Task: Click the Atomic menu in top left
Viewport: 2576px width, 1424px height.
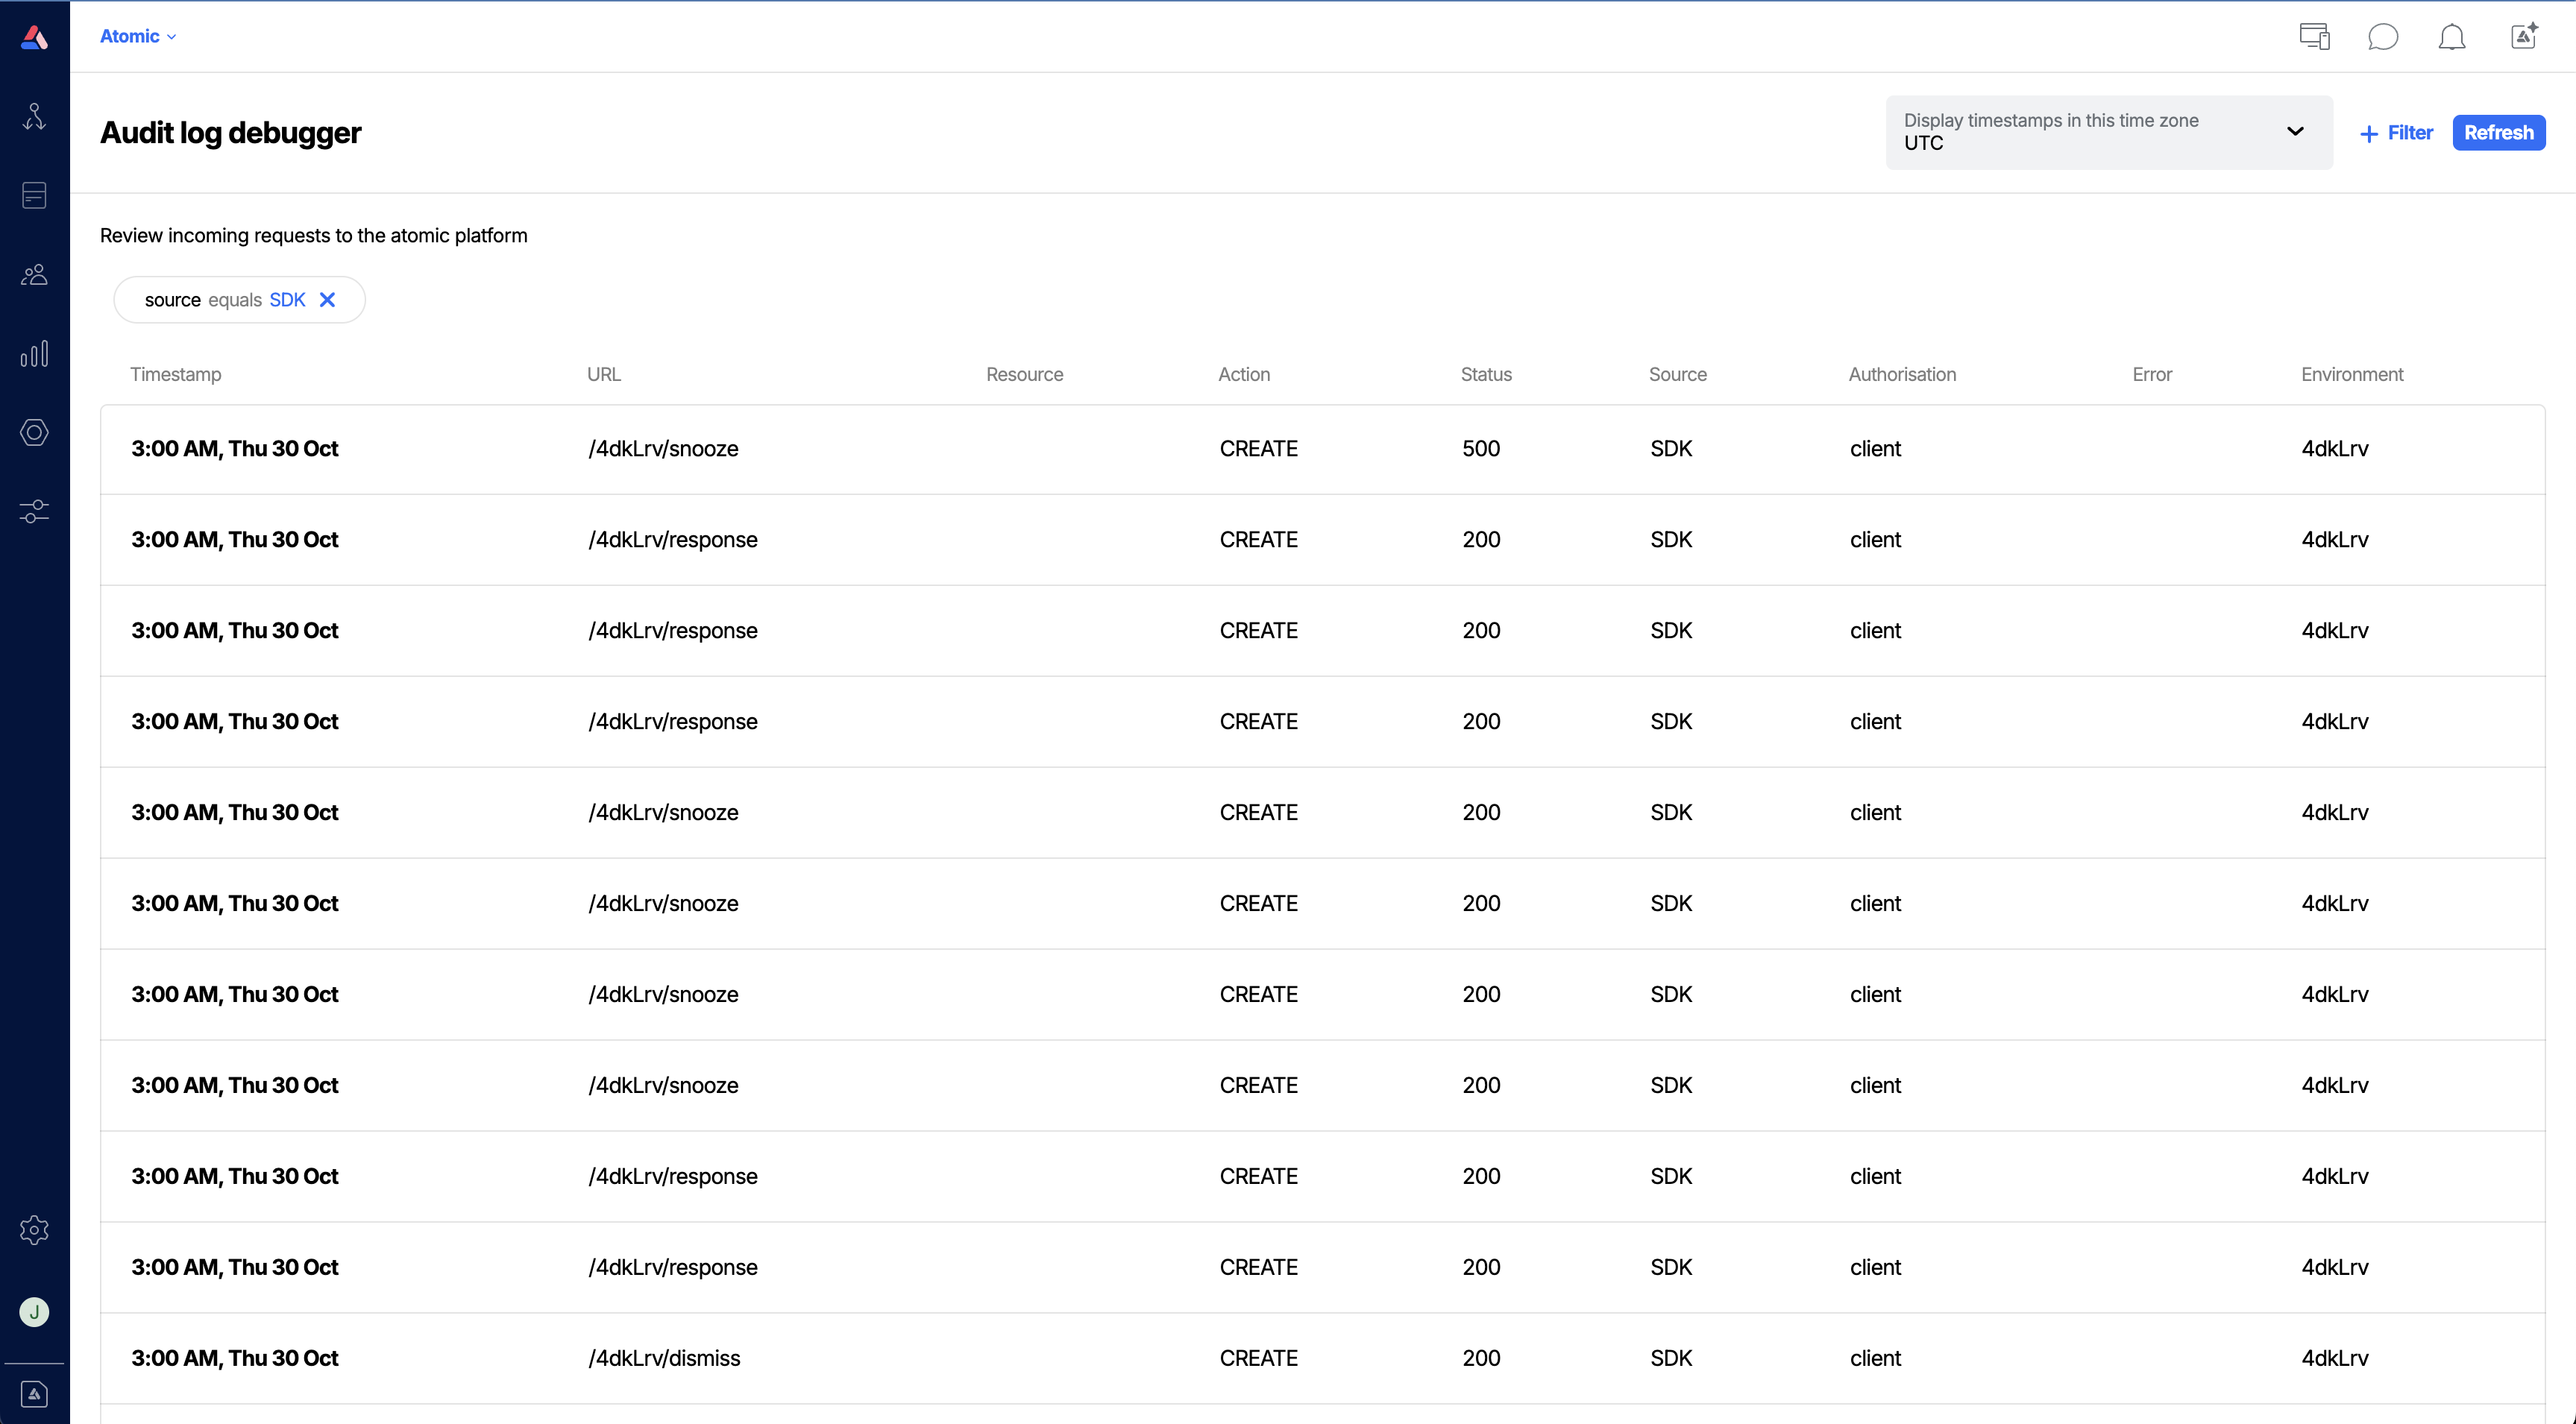Action: click(130, 36)
